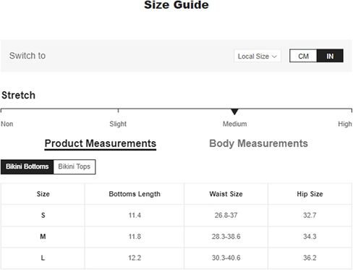The height and width of the screenshot is (270, 353).
Task: Click the 12.2 bottoms length cell
Action: coord(135,258)
